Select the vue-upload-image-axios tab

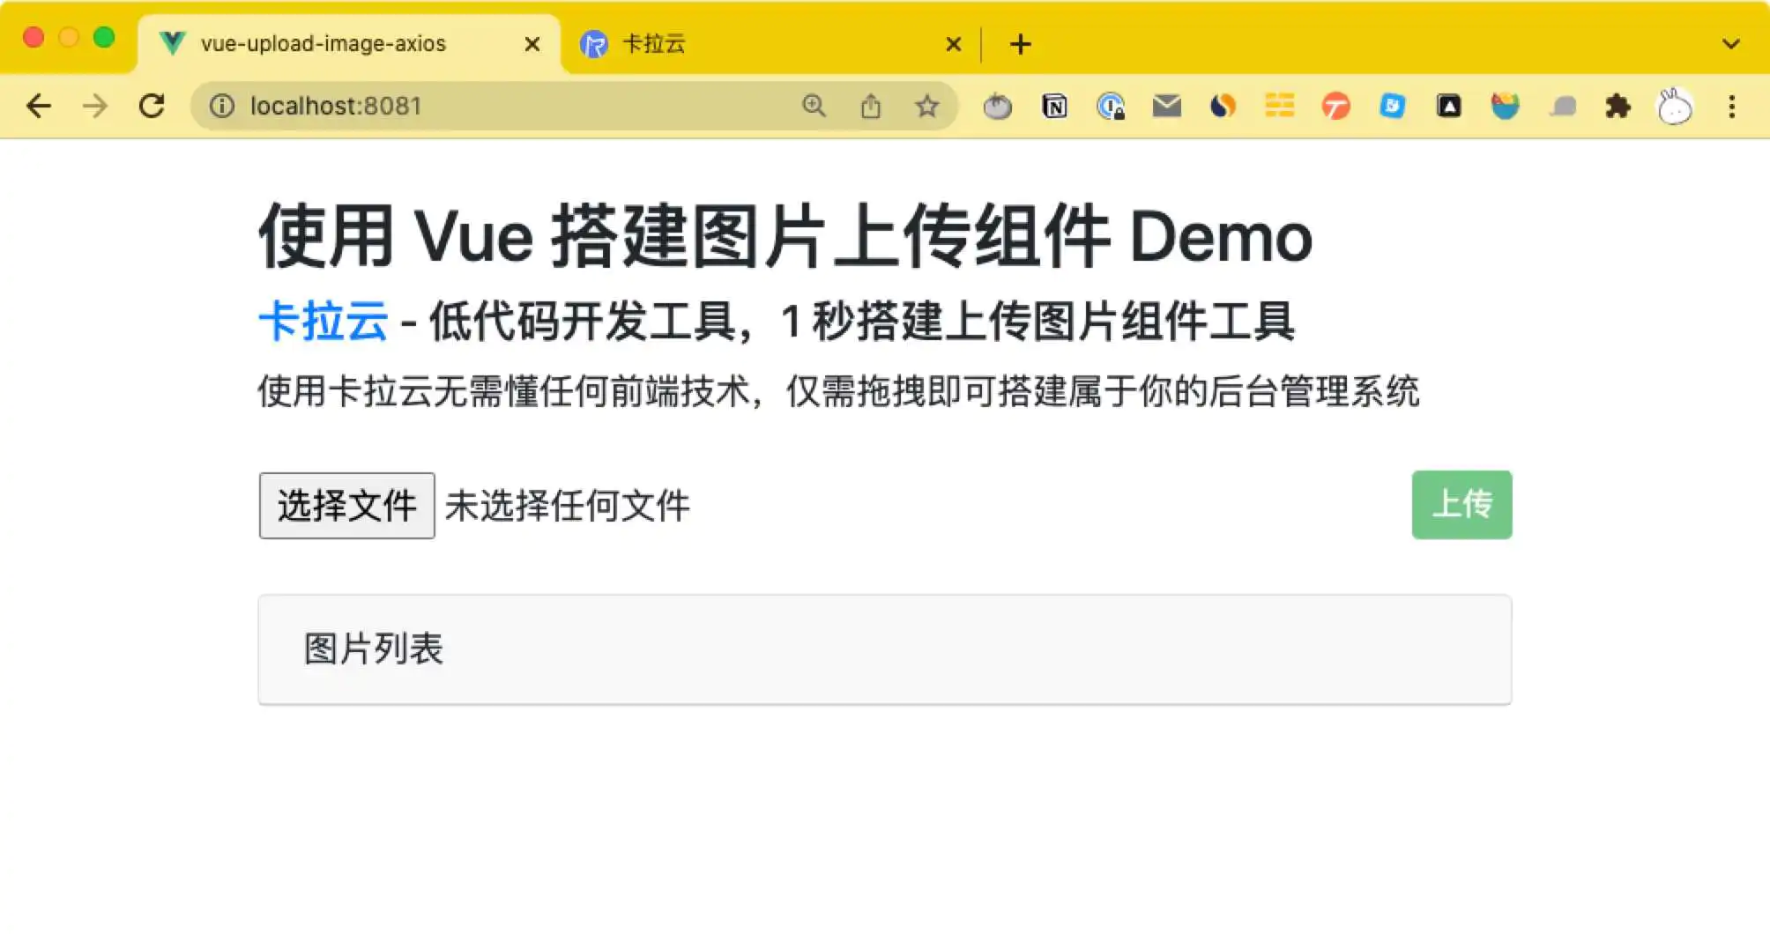click(326, 44)
